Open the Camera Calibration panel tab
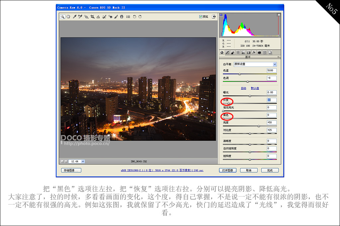The image size is (340, 226). (259, 53)
